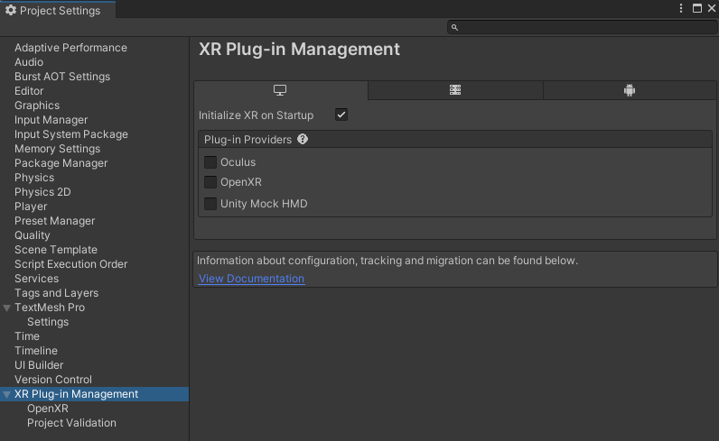Image resolution: width=719 pixels, height=441 pixels.
Task: Select Project Validation under XR Plug-in Management
Action: click(x=71, y=423)
